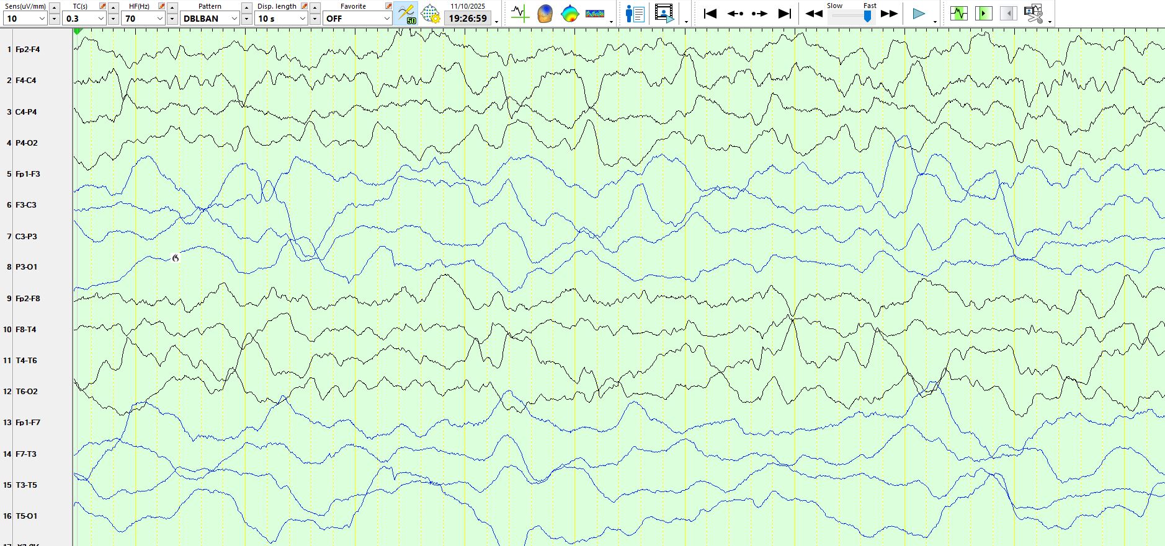Viewport: 1165px width, 546px height.
Task: Click the green marker at the trace start
Action: click(78, 31)
